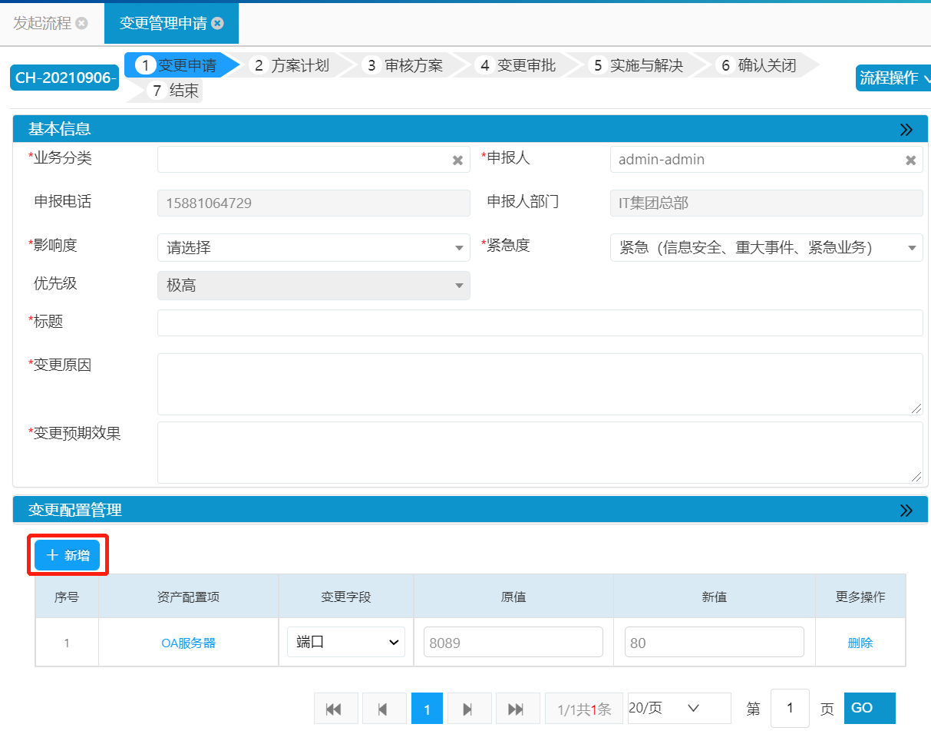This screenshot has height=734, width=931.
Task: Click into the 标题 input field
Action: pyautogui.click(x=540, y=323)
